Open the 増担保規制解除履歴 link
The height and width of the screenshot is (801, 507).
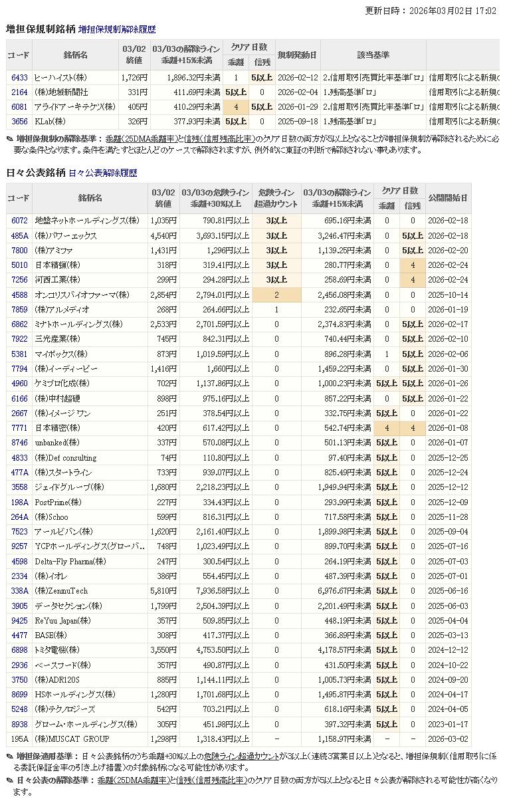pos(117,29)
